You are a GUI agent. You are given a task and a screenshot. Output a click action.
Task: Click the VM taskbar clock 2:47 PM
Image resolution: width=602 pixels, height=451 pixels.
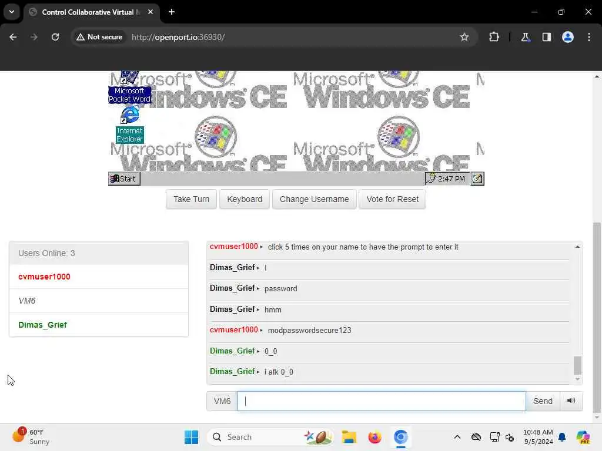(451, 179)
